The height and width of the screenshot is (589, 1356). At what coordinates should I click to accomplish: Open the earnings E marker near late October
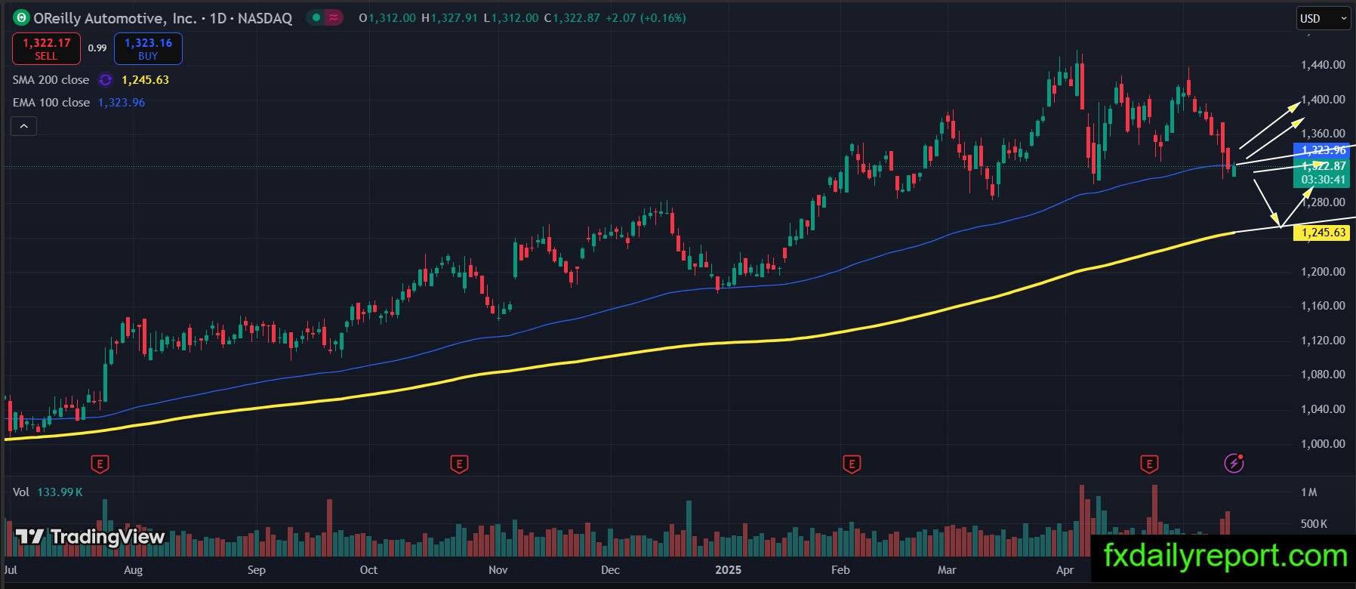tap(459, 464)
